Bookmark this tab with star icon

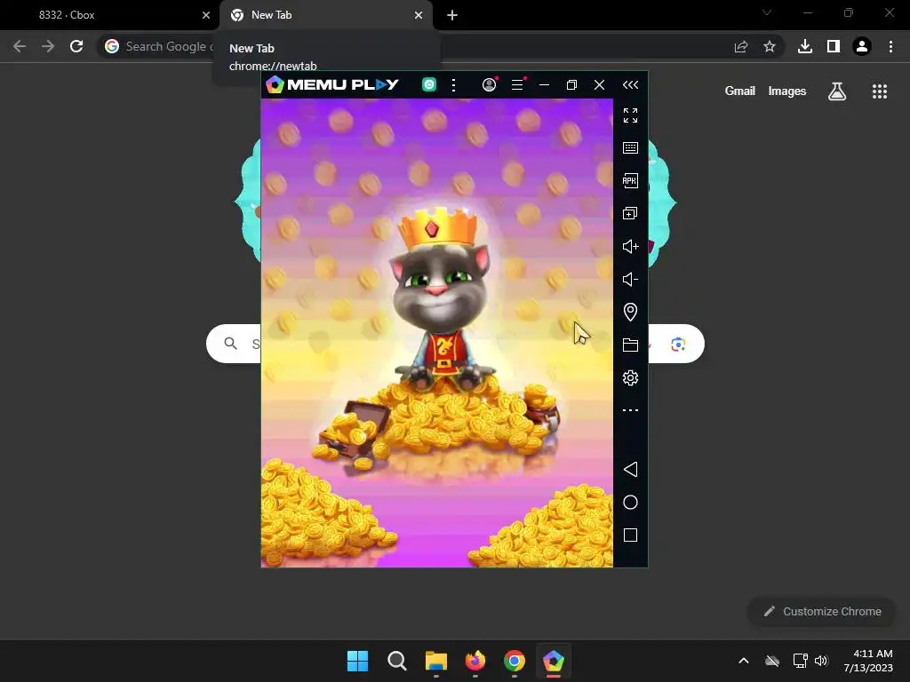tap(770, 46)
